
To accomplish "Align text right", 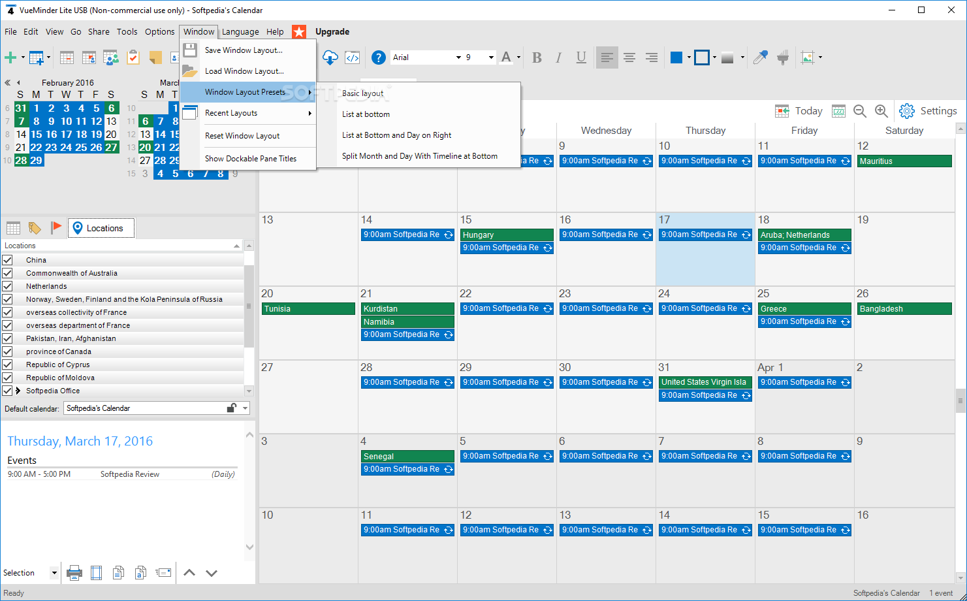I will click(651, 57).
